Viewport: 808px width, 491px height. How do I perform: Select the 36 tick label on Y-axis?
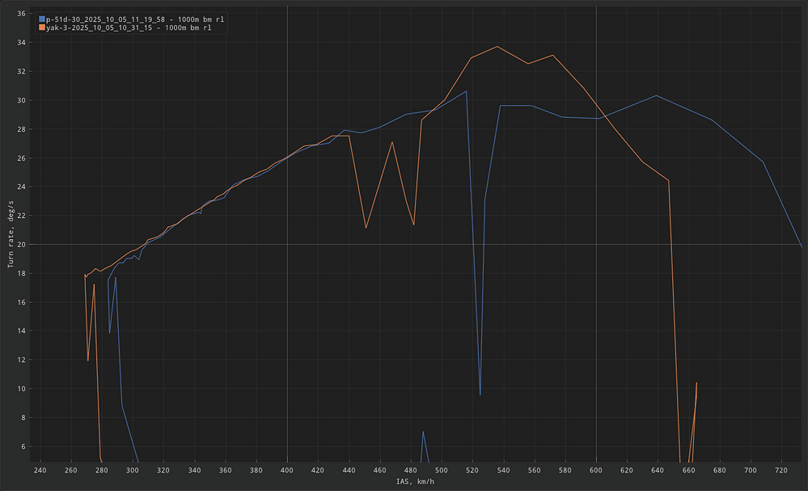point(22,14)
